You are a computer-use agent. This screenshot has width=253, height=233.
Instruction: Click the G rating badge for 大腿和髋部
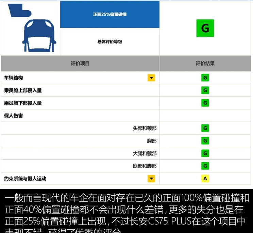point(205,153)
